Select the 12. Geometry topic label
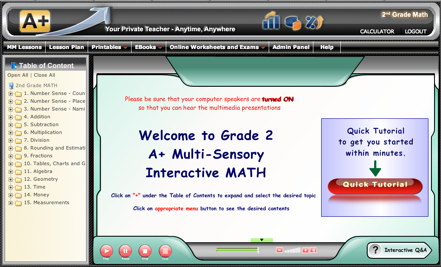The width and height of the screenshot is (441, 267). pyautogui.click(x=41, y=179)
